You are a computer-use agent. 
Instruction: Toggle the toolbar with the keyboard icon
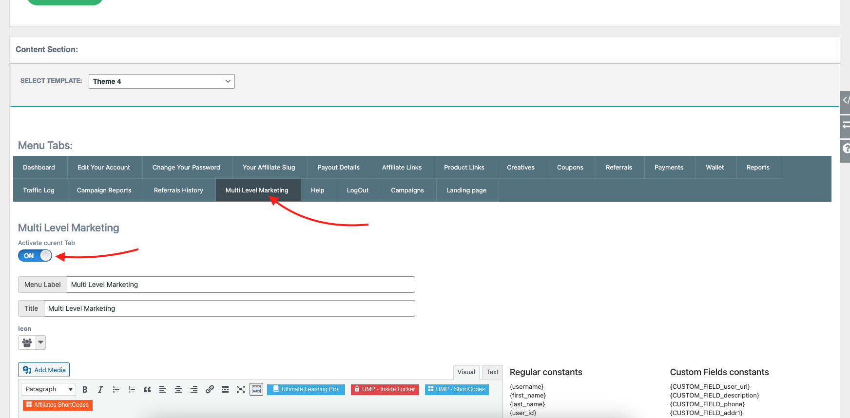coord(256,389)
